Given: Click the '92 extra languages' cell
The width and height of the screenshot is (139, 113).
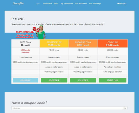Looking at the screenshot, I should coord(112,57).
